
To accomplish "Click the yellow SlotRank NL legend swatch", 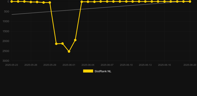I will coord(88,71).
